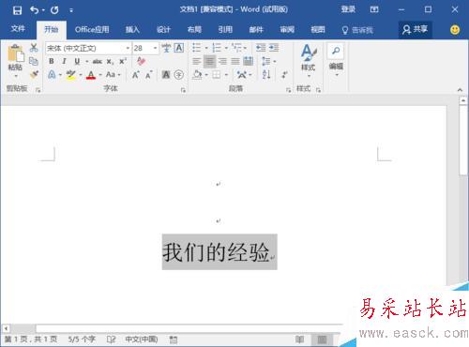Sort paragraphs with A-Z icon
The width and height of the screenshot is (469, 347).
pos(266,75)
